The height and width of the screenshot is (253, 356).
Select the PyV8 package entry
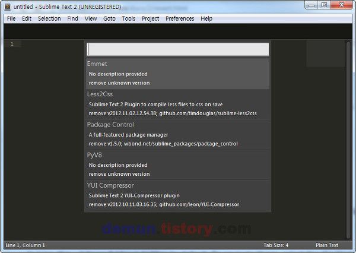(177, 165)
